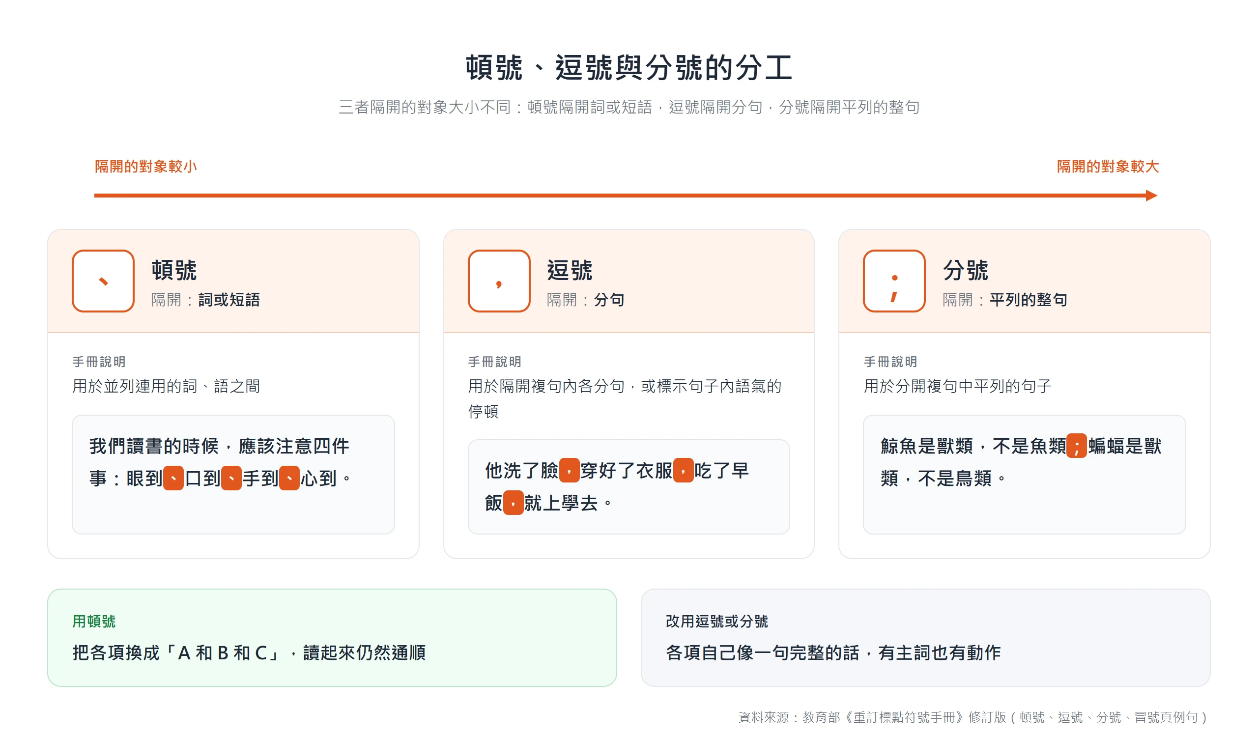Image resolution: width=1258 pixels, height=736 pixels.
Task: Click the 頓號 card heading
Action: 174,270
